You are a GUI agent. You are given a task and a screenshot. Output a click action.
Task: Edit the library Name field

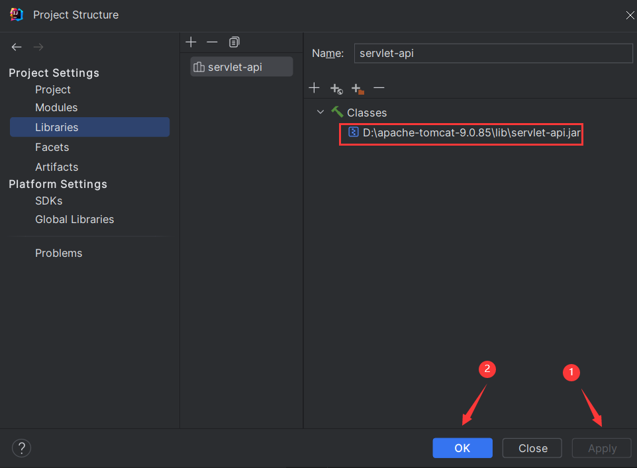coord(493,53)
